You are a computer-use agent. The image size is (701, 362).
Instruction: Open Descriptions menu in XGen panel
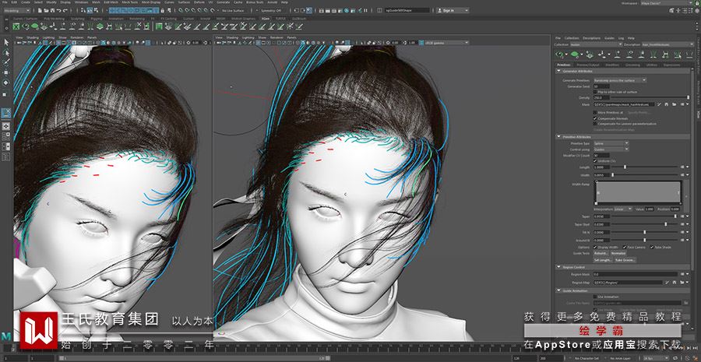591,38
